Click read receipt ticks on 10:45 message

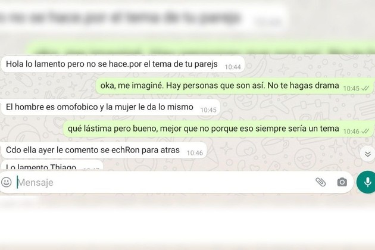[365, 89]
